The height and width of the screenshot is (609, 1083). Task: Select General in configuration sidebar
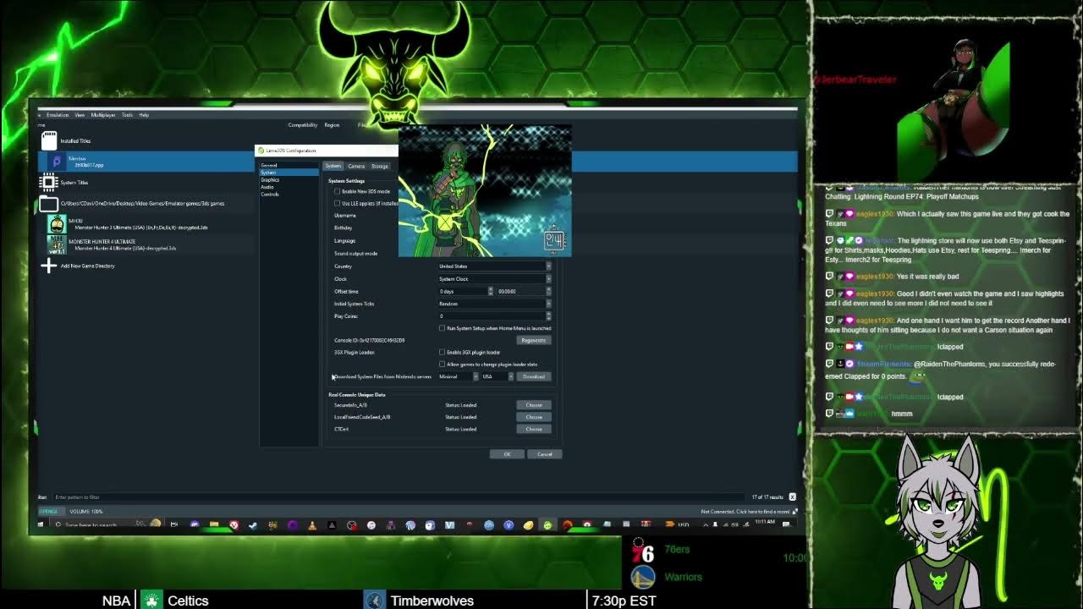point(269,166)
